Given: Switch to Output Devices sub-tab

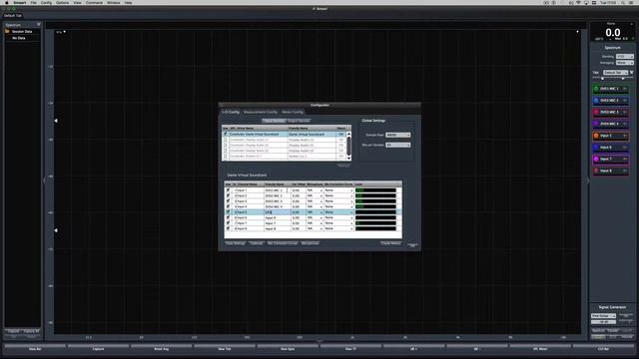Looking at the screenshot, I should pyautogui.click(x=299, y=121).
